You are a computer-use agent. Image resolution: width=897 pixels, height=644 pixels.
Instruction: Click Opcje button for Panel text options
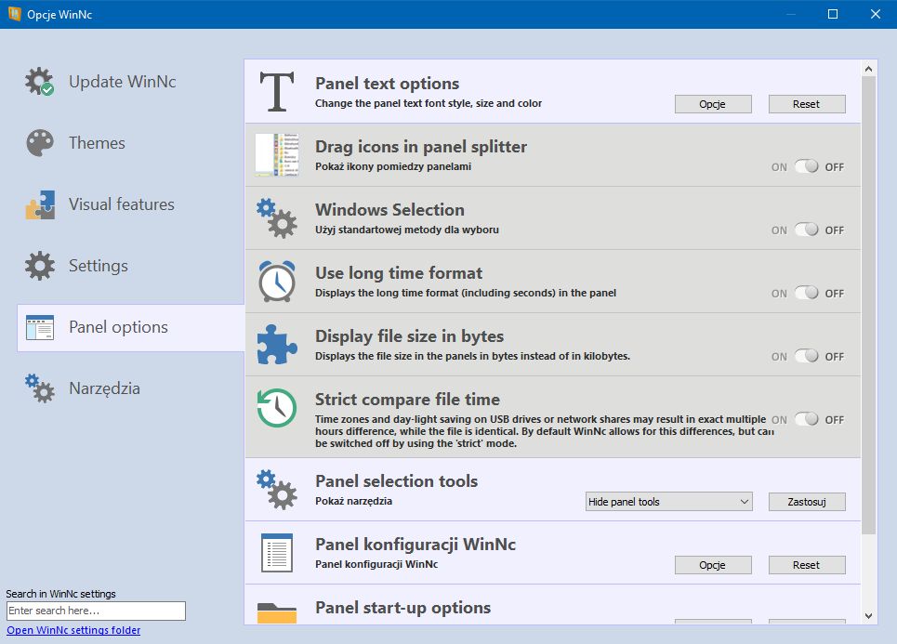(x=713, y=104)
